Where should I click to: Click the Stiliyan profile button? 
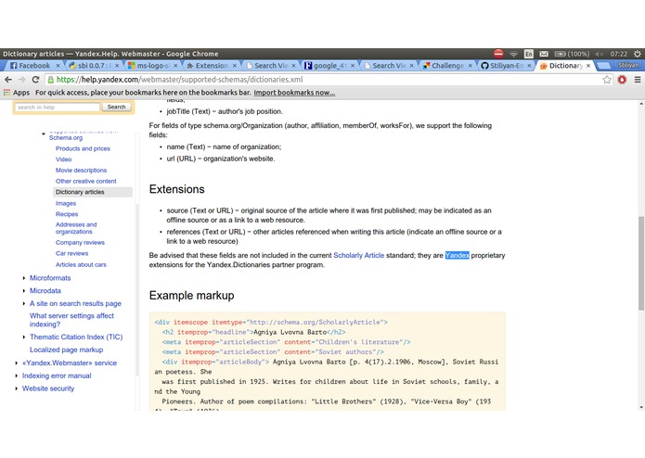coord(628,65)
